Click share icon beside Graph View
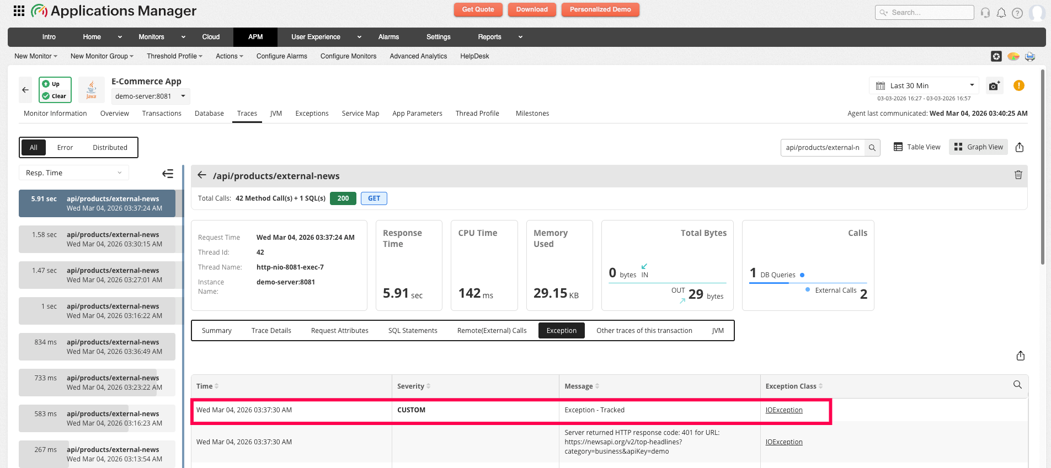This screenshot has width=1051, height=468. 1019,147
